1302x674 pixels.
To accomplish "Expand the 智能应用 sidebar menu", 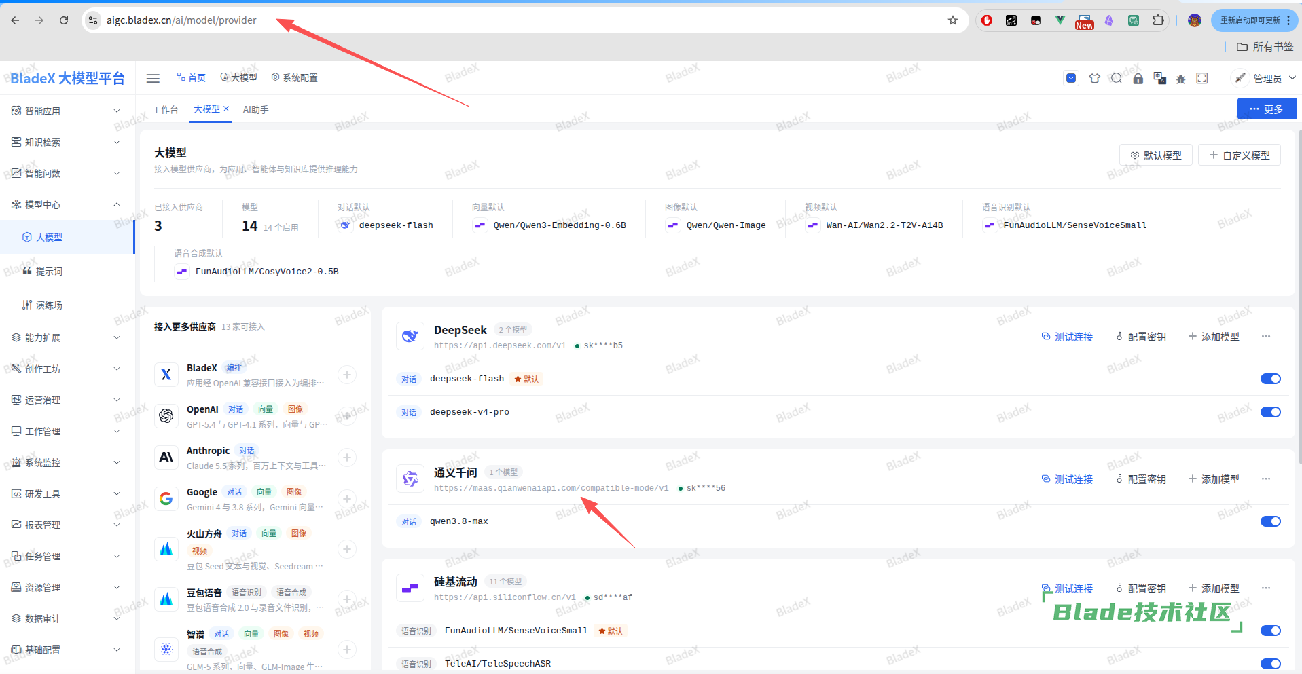I will click(x=67, y=111).
